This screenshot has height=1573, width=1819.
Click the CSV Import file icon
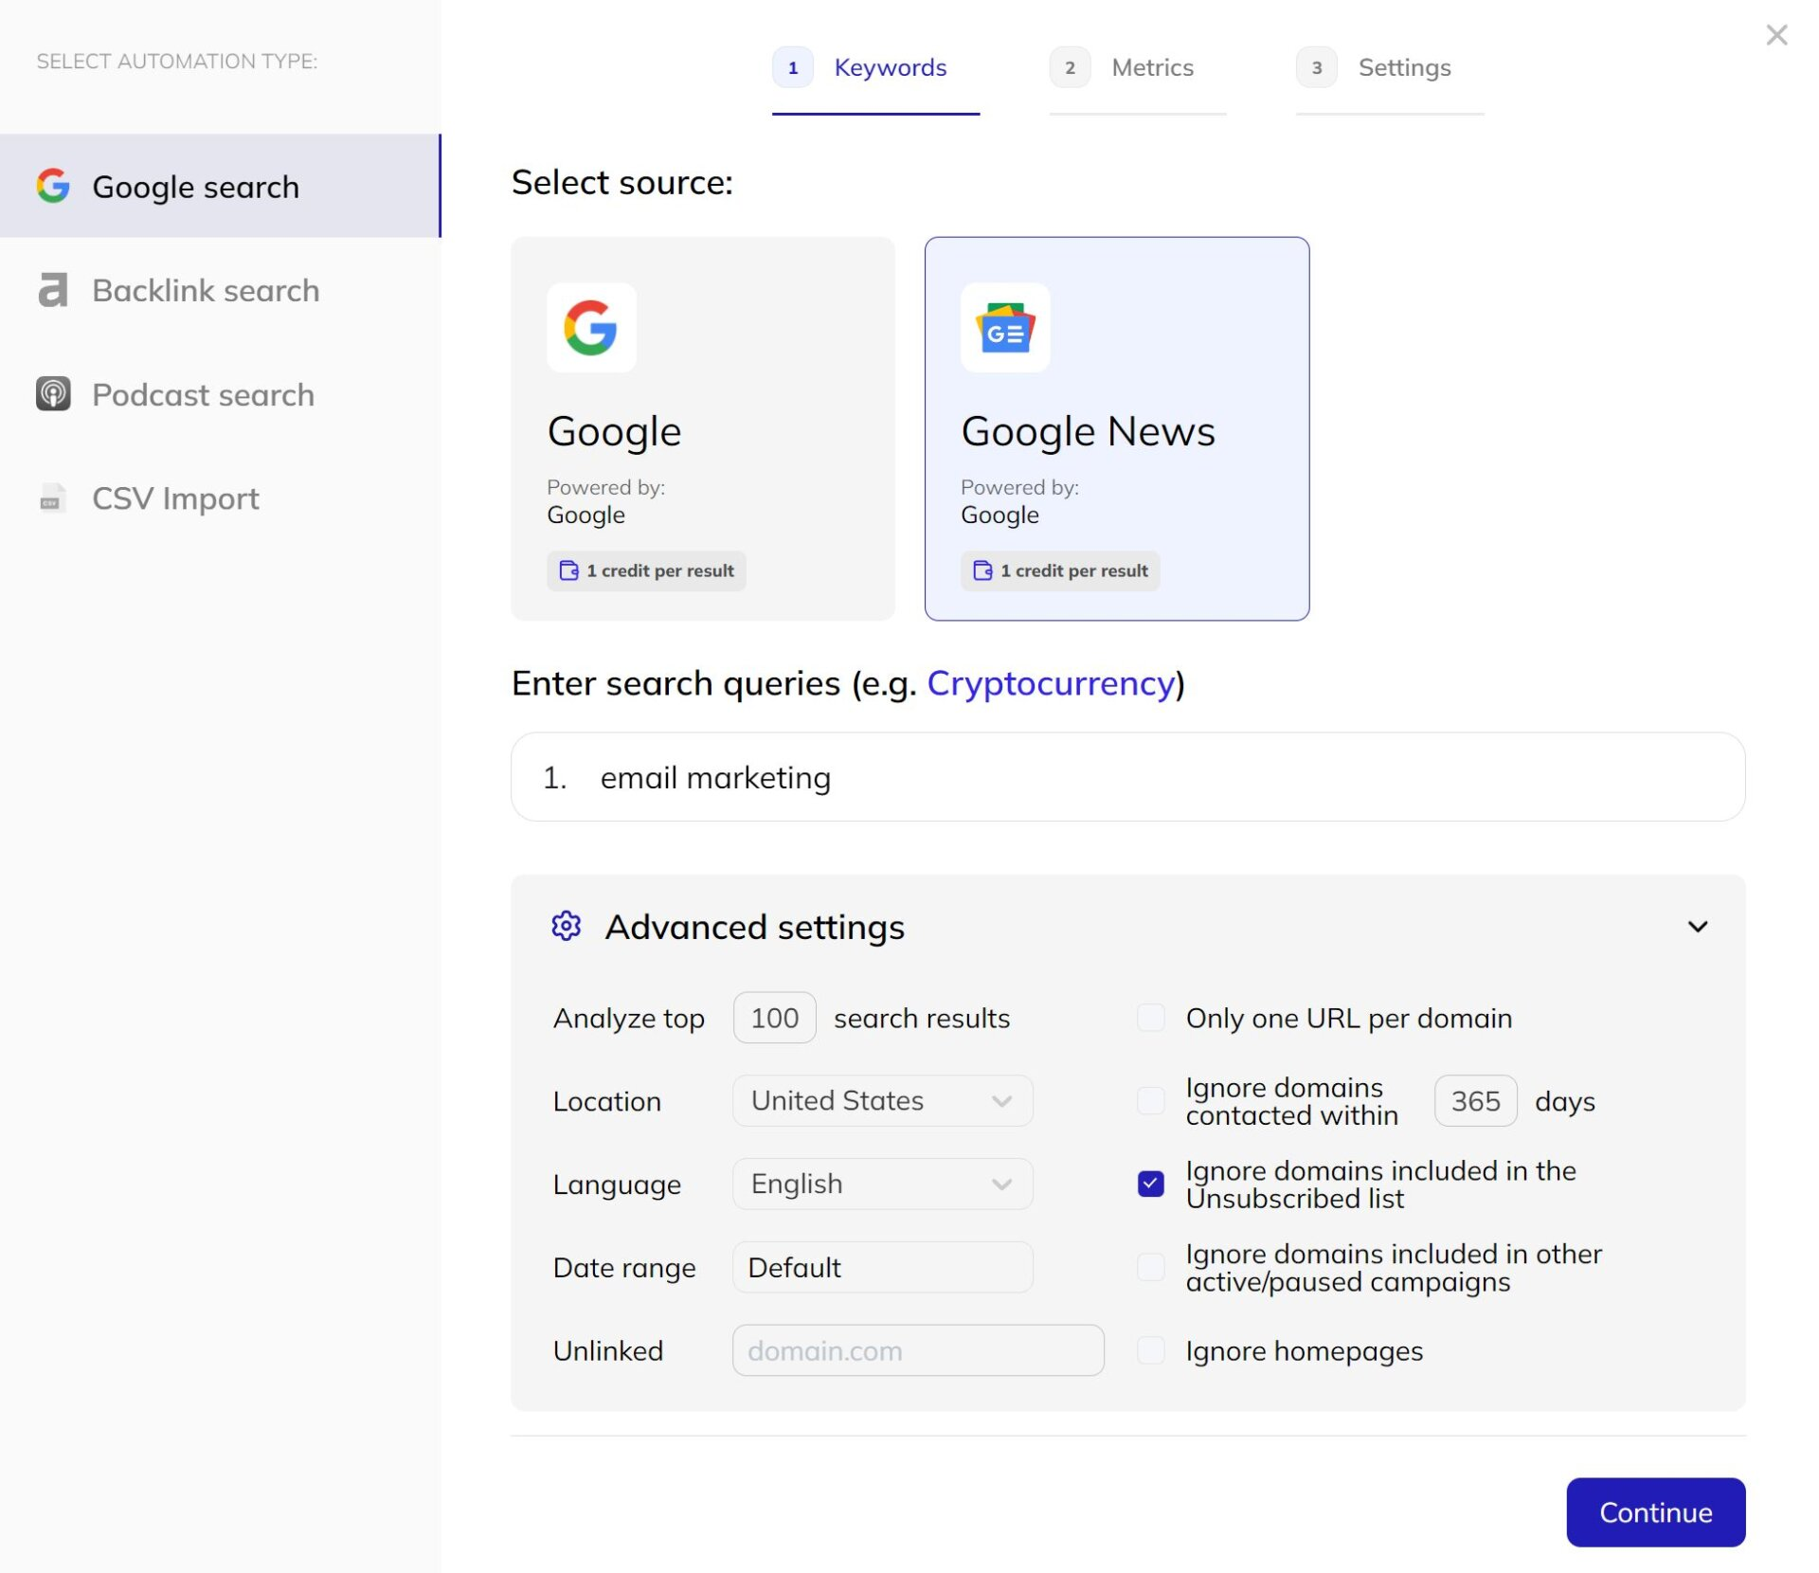pyautogui.click(x=51, y=498)
